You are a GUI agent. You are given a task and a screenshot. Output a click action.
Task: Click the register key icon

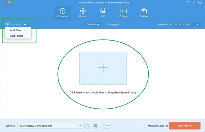click(193, 3)
